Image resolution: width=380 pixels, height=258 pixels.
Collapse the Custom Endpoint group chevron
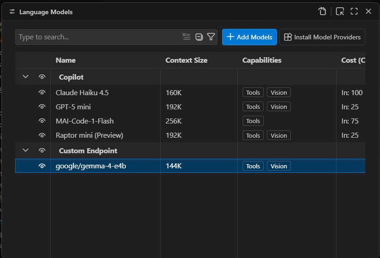[26, 150]
